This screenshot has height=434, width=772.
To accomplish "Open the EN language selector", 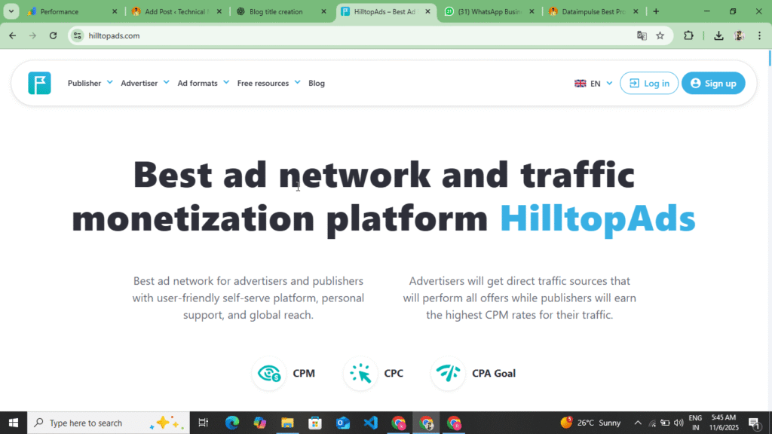I will pos(593,83).
